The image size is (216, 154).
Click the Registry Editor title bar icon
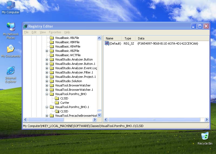[x=25, y=26]
